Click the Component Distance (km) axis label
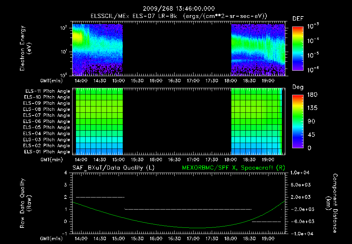 (332, 203)
